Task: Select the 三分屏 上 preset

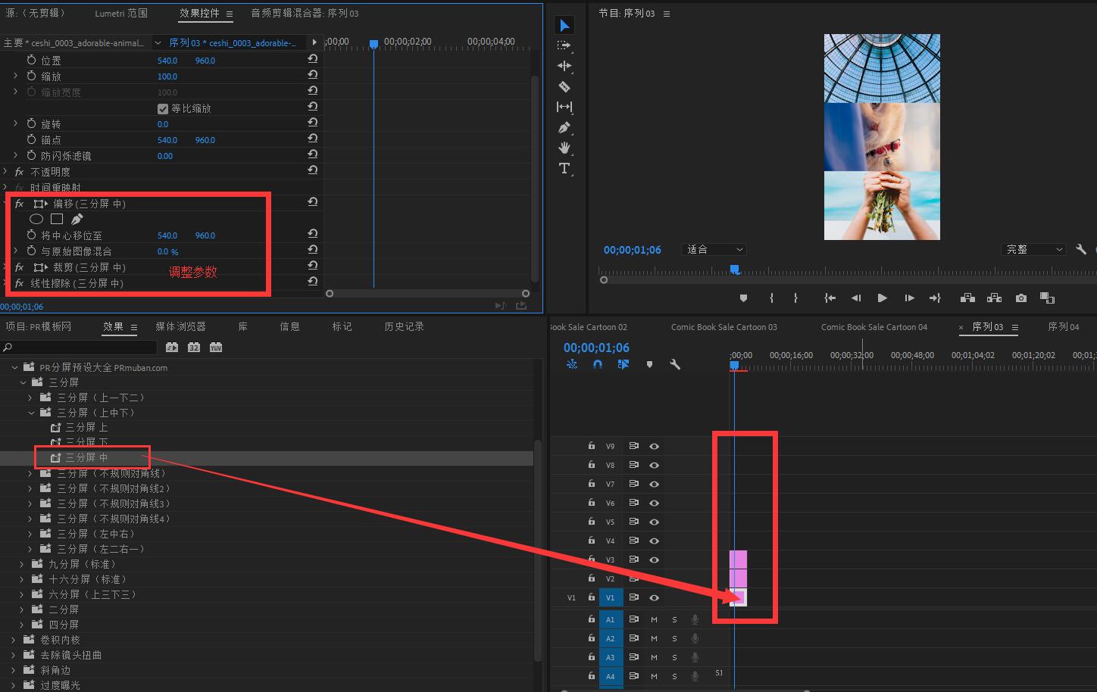Action: [x=86, y=427]
